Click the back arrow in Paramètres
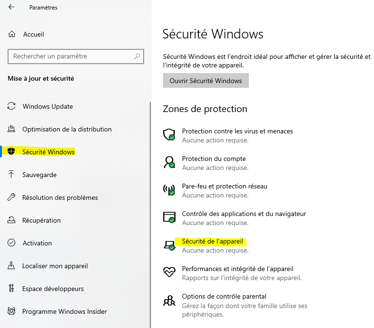 [x=11, y=8]
